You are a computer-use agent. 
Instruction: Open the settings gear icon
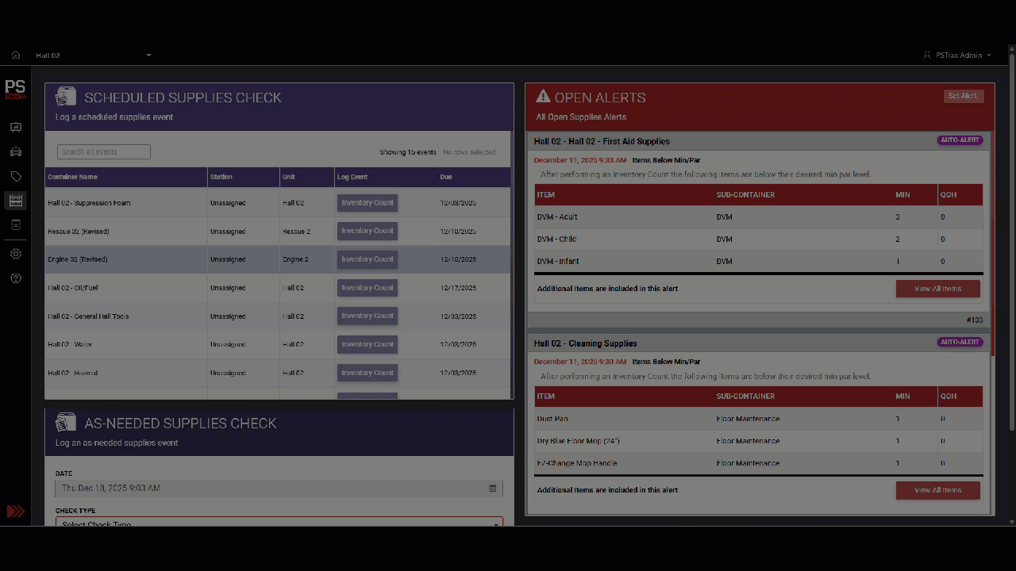click(x=15, y=254)
